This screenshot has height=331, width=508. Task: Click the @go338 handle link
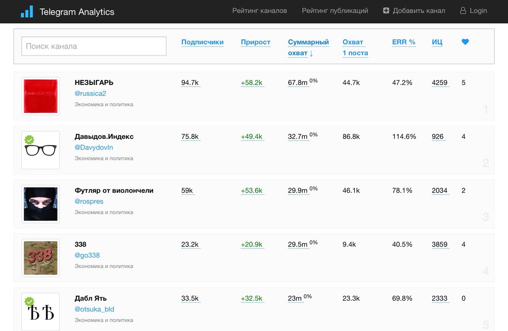pyautogui.click(x=87, y=255)
